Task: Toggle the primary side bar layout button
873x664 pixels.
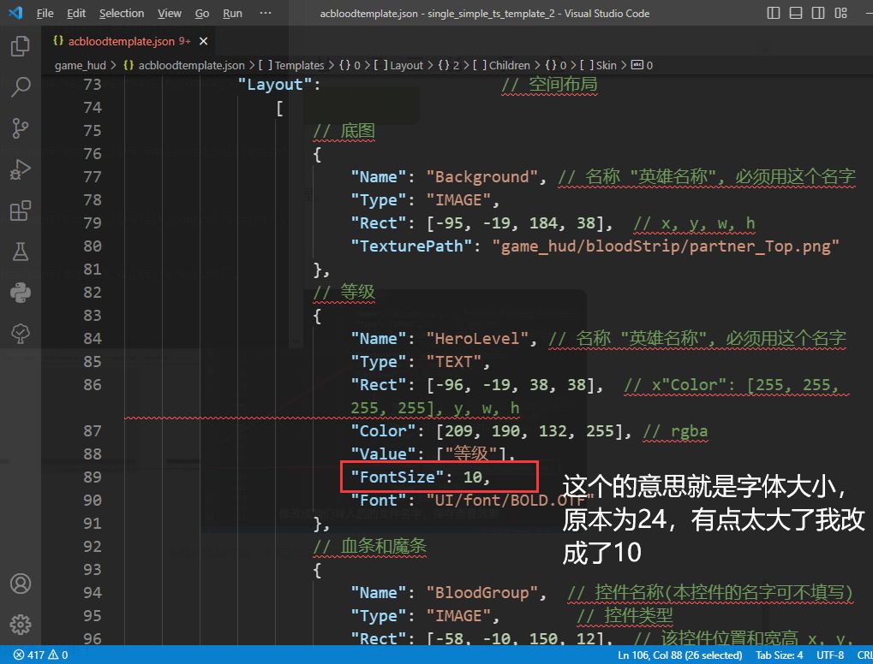Action: 774,13
